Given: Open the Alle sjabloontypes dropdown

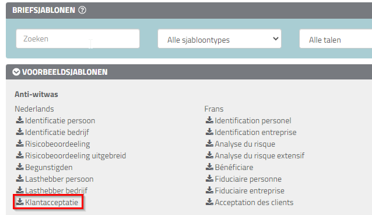Looking at the screenshot, I should pos(219,39).
